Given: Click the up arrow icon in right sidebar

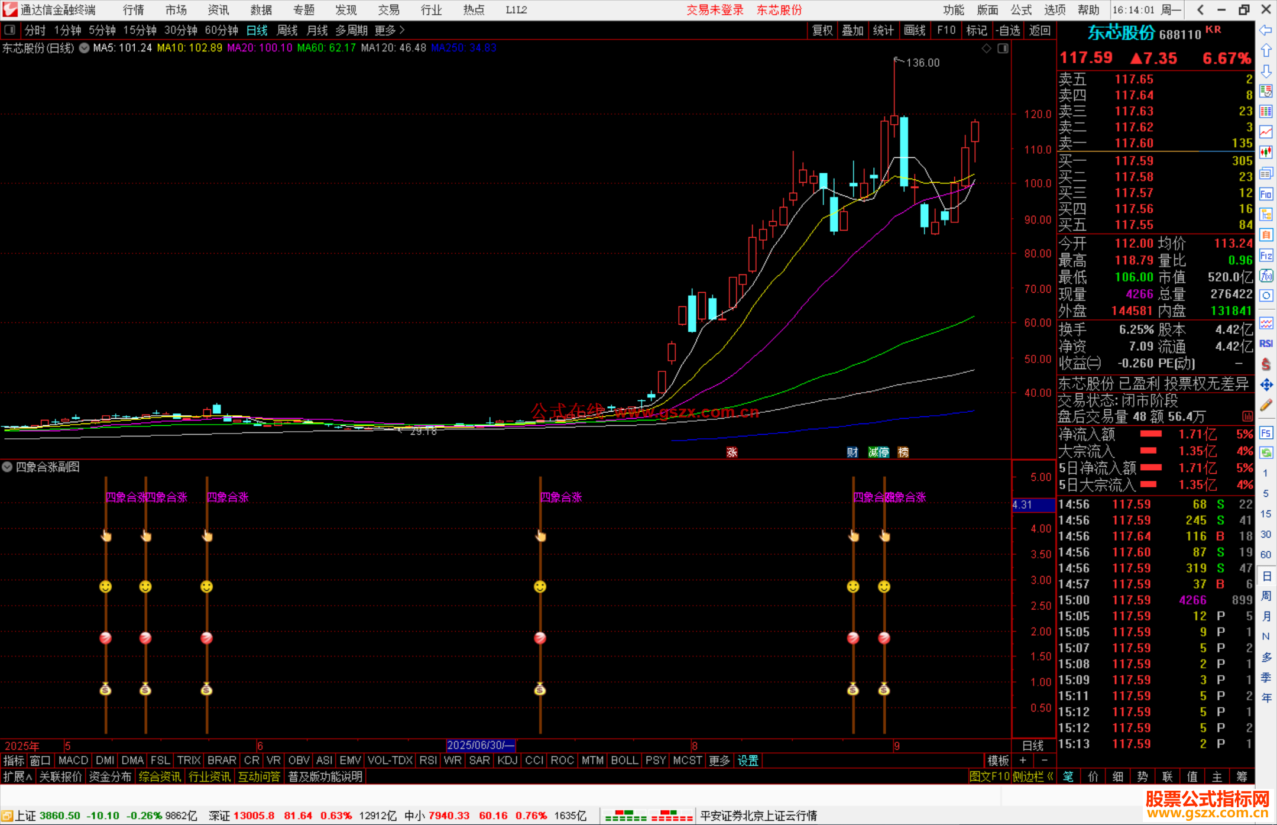Looking at the screenshot, I should coord(1266,51).
